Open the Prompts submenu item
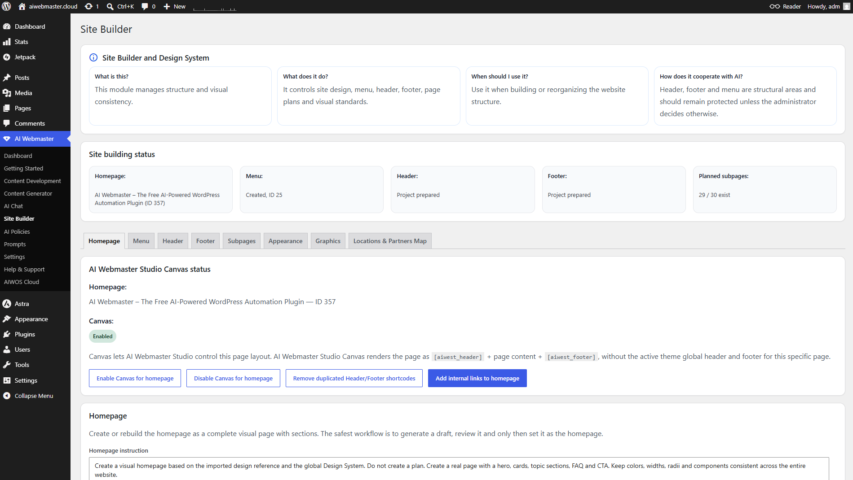This screenshot has height=480, width=853. click(x=15, y=244)
